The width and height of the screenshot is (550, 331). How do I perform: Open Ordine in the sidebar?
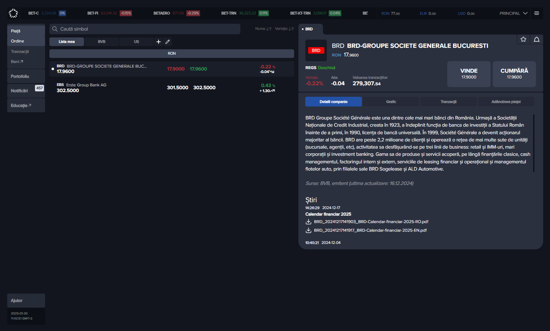26,41
